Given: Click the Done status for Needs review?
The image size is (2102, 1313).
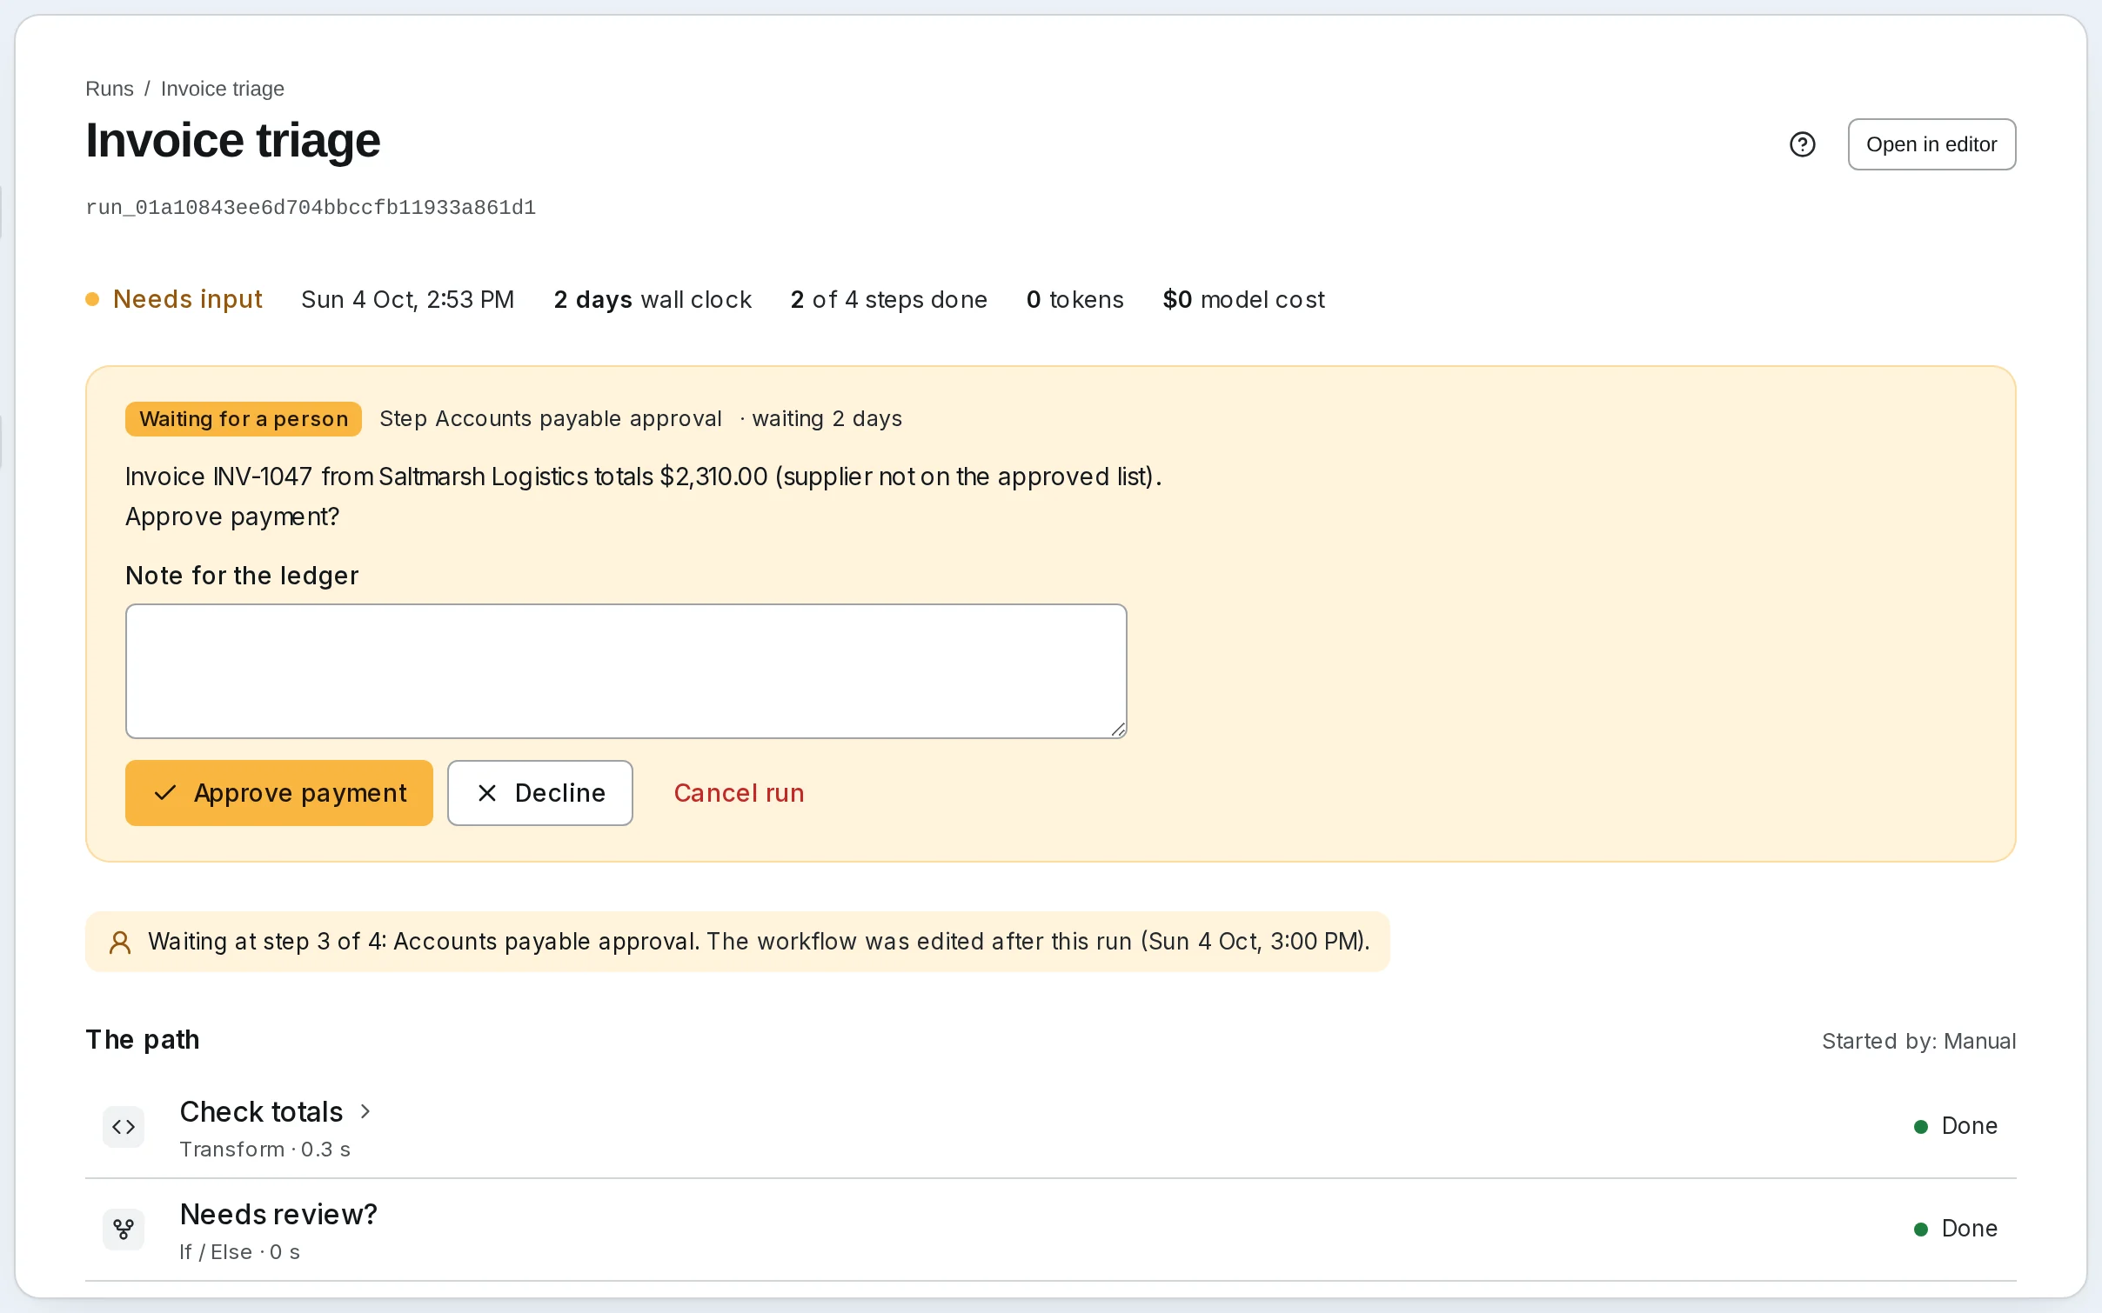Looking at the screenshot, I should click(x=1957, y=1229).
